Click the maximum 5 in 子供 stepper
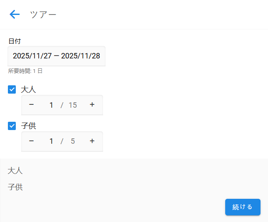 [73, 142]
